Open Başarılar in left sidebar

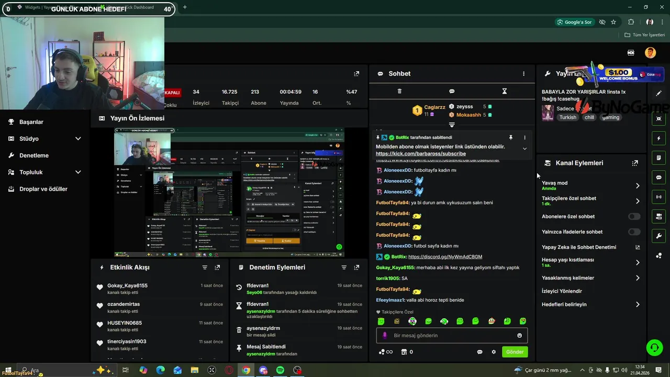point(31,122)
